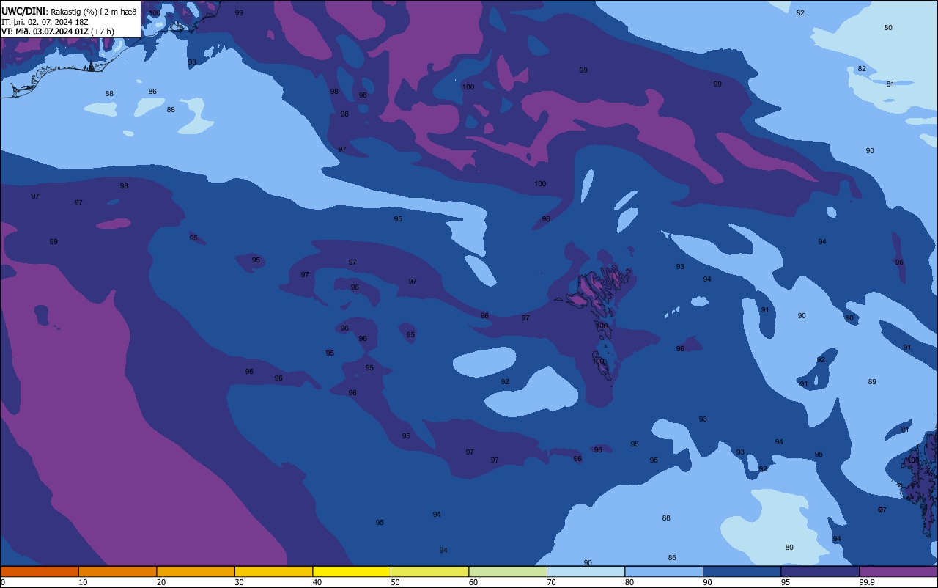This screenshot has width=938, height=588.
Task: Click the humidity value '89' on the map
Action: click(872, 382)
